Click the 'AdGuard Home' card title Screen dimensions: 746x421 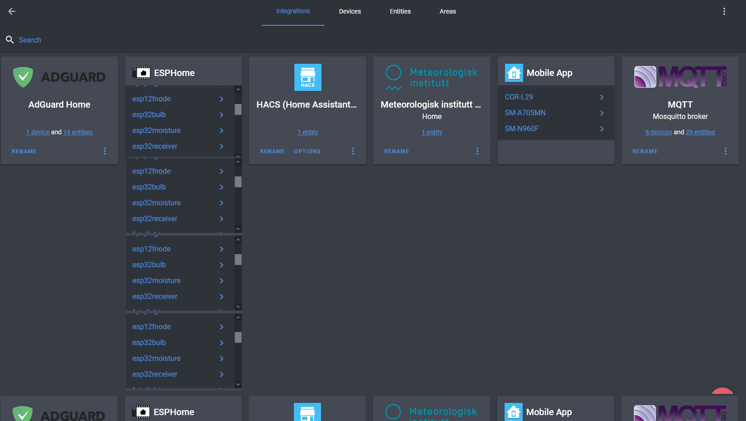pyautogui.click(x=59, y=104)
